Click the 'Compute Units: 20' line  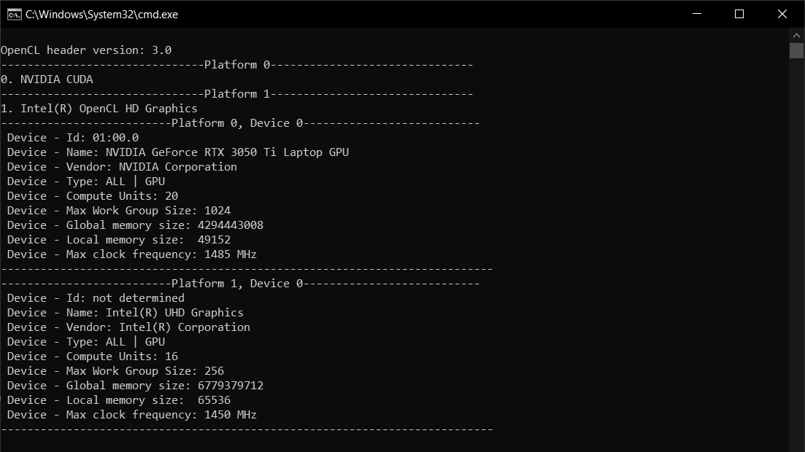[x=93, y=196]
